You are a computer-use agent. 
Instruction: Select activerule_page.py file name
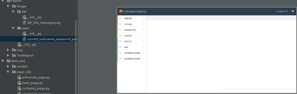click(x=36, y=77)
